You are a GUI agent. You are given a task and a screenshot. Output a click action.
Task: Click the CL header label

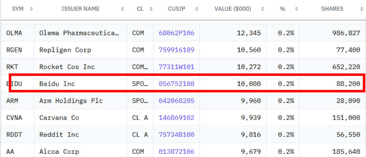pyautogui.click(x=140, y=9)
